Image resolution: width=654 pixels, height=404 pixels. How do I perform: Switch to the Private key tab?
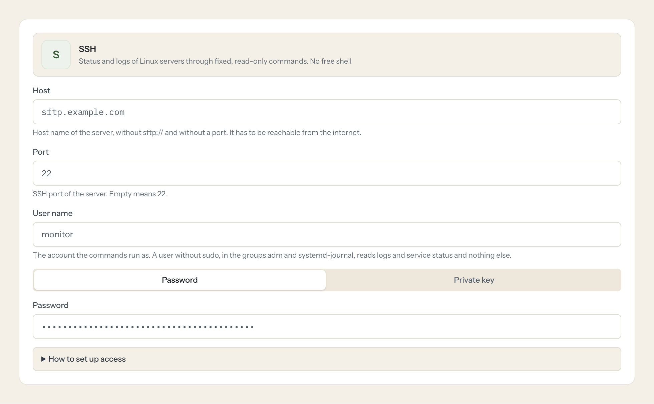tap(474, 280)
